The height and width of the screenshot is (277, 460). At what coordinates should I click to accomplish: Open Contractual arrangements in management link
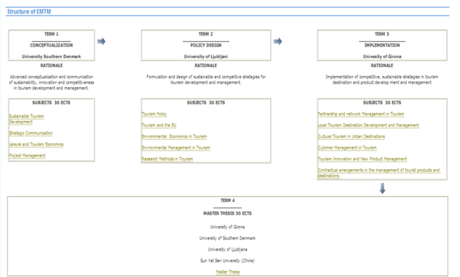[x=379, y=173]
